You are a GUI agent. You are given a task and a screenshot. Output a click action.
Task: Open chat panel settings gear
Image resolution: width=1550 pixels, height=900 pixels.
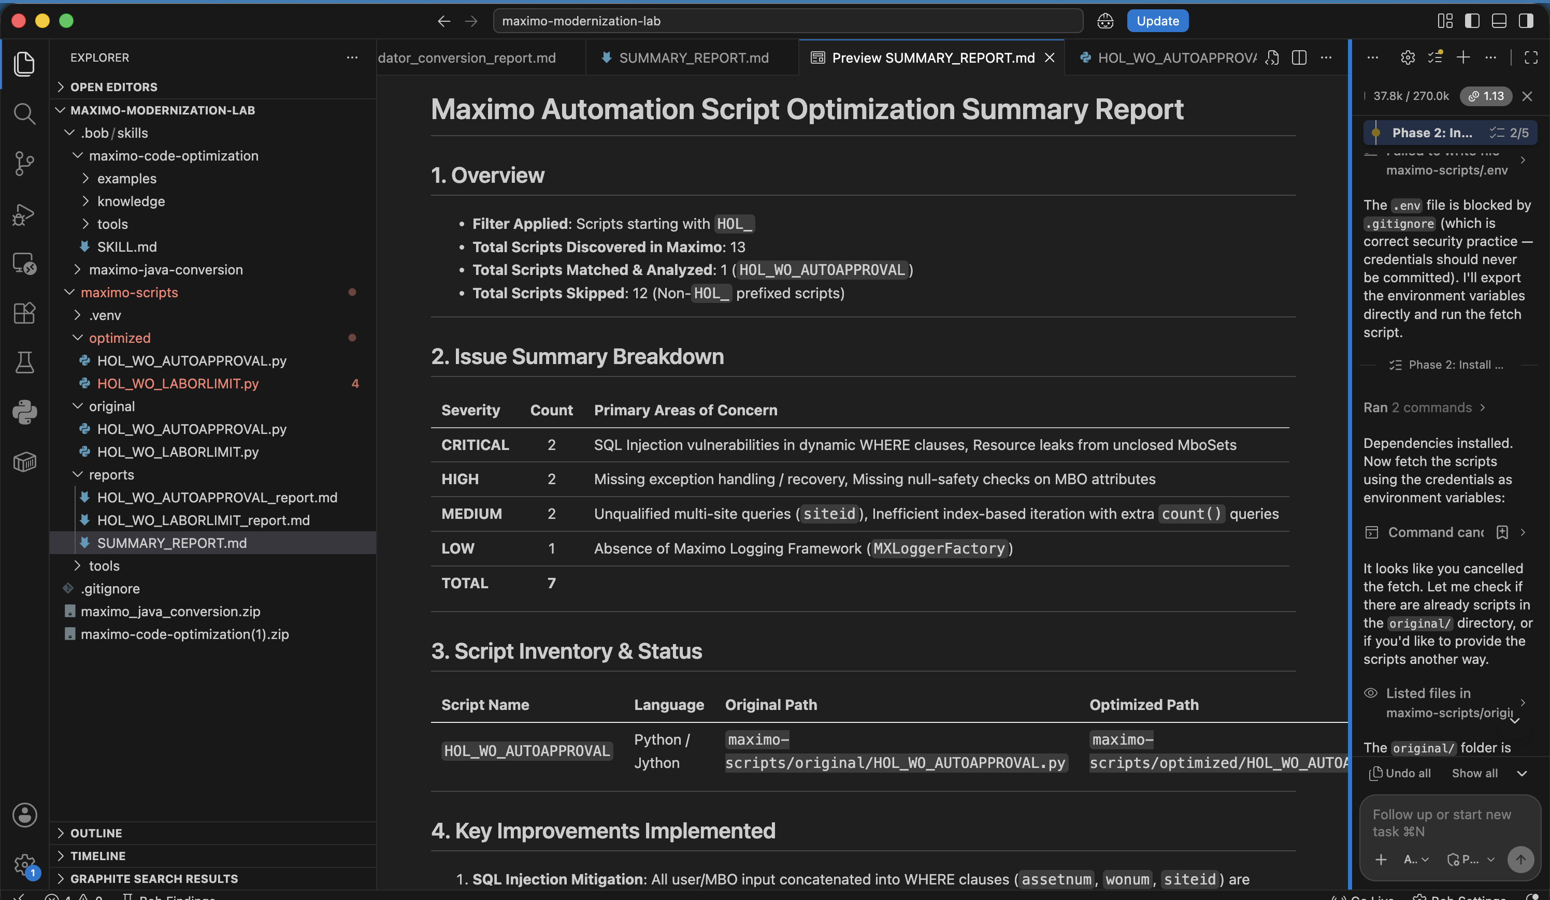pyautogui.click(x=1408, y=57)
